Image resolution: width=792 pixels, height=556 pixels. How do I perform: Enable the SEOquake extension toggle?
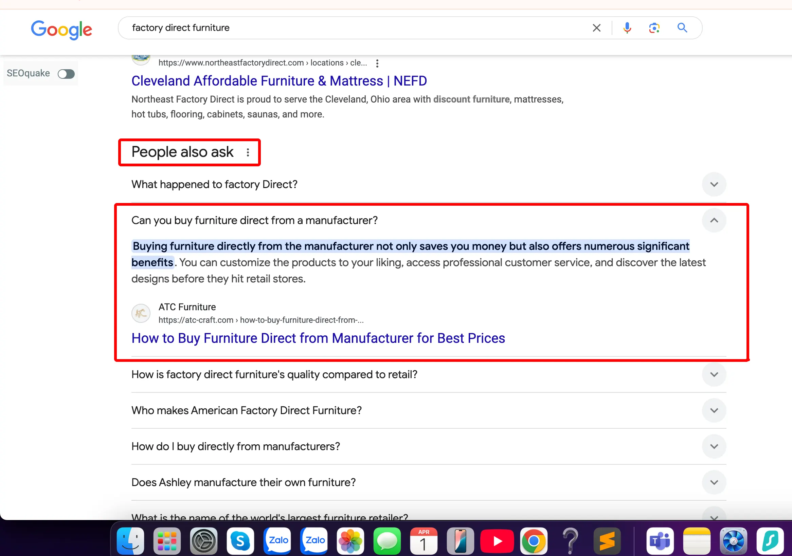(x=66, y=73)
